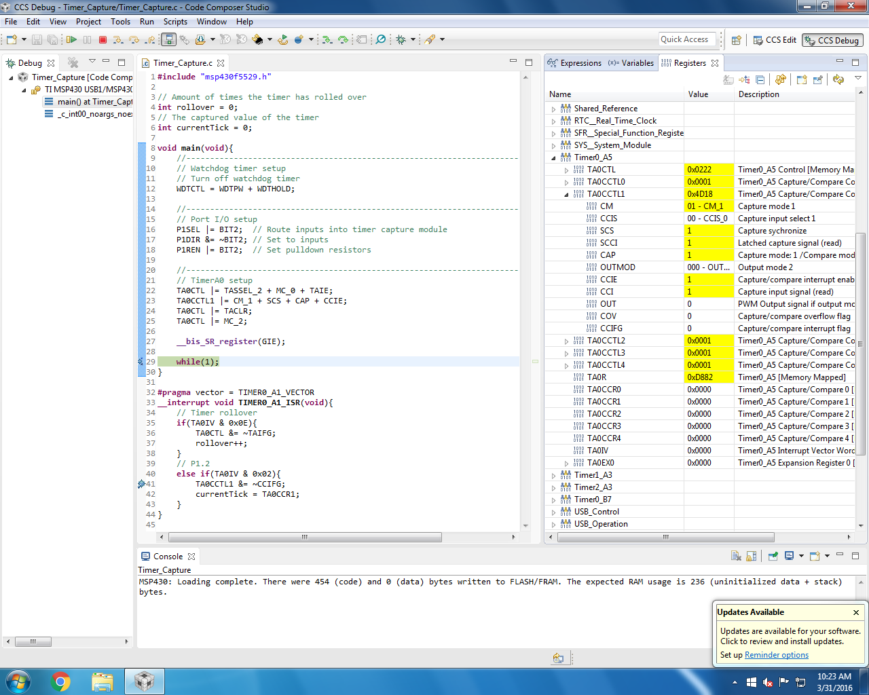Switch to the Variables tab
The image size is (869, 695).
click(631, 63)
